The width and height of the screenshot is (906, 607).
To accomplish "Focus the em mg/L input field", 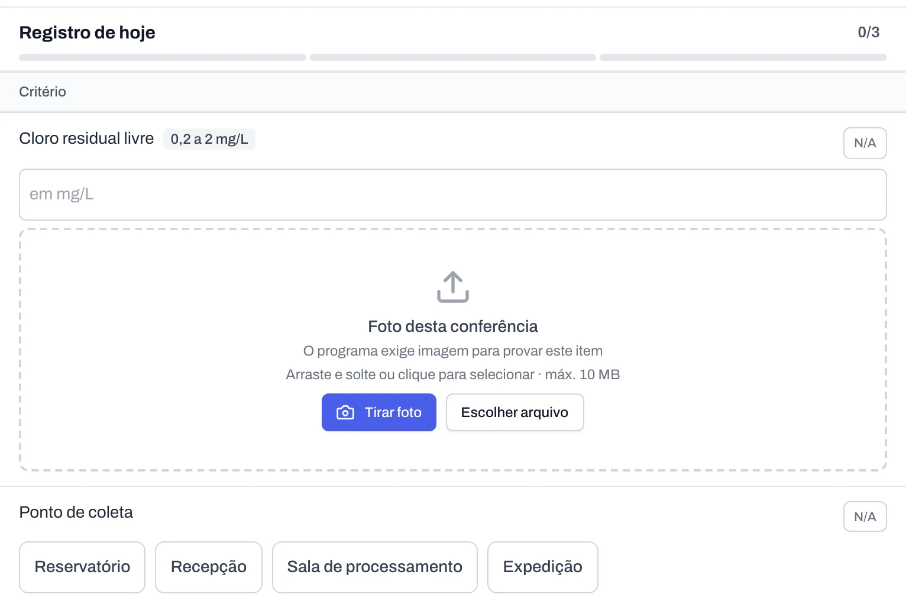I will [453, 195].
